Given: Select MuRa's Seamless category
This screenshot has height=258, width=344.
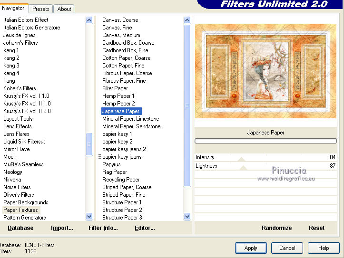Looking at the screenshot, I should 23,164.
